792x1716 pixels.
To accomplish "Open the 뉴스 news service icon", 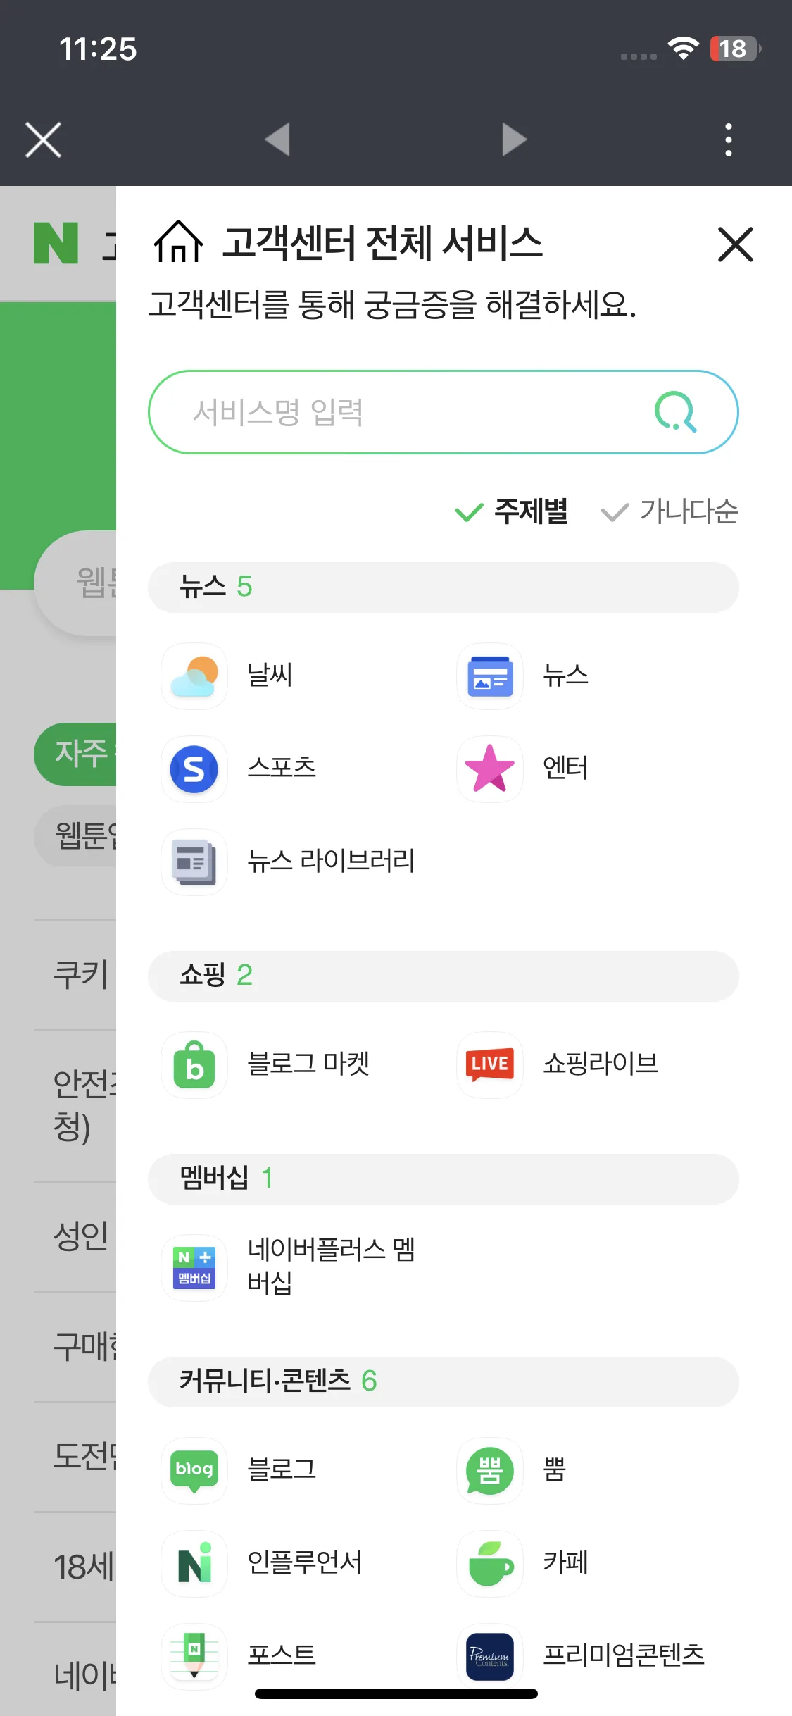I will click(490, 676).
